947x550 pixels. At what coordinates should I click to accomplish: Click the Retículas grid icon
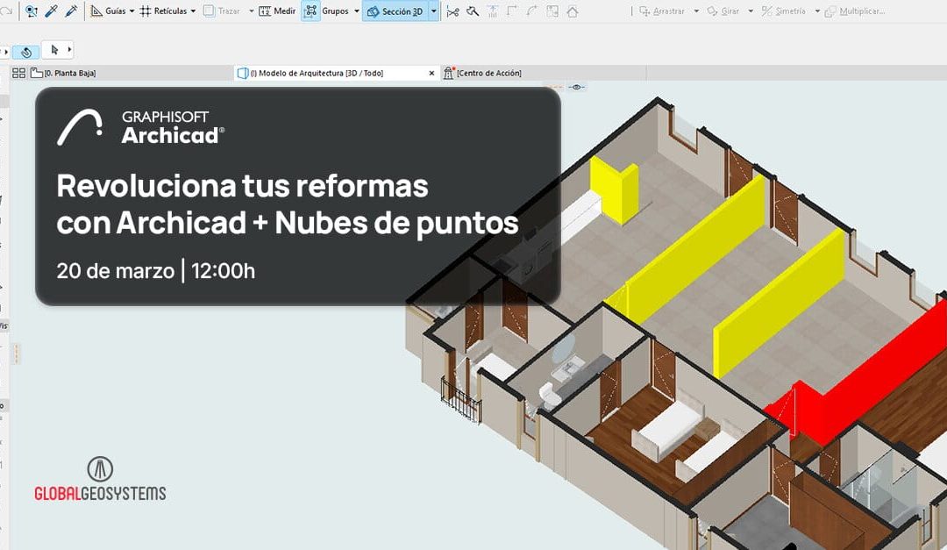146,11
